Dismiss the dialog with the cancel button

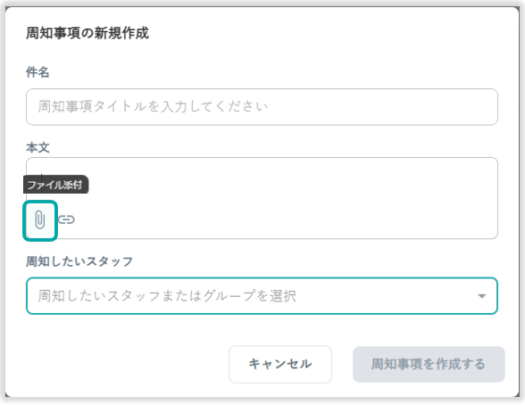click(280, 364)
